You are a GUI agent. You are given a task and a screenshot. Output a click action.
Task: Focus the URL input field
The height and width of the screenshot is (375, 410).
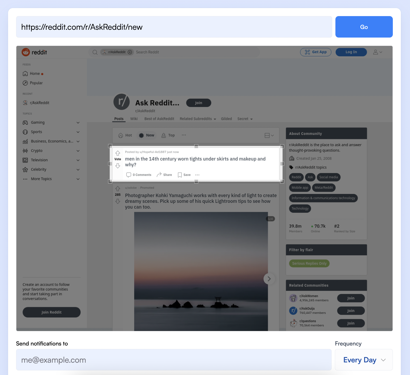coord(174,27)
